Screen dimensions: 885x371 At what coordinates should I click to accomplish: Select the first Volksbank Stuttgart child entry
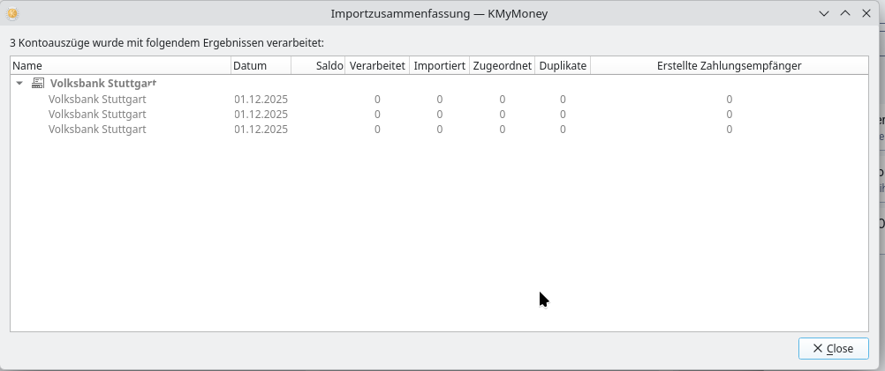point(97,99)
